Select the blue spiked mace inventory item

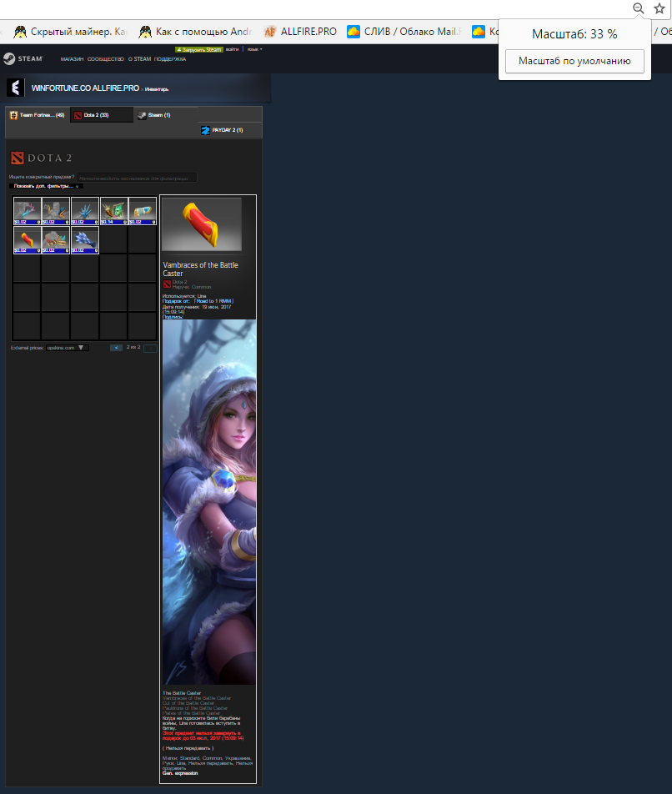pyautogui.click(x=84, y=240)
